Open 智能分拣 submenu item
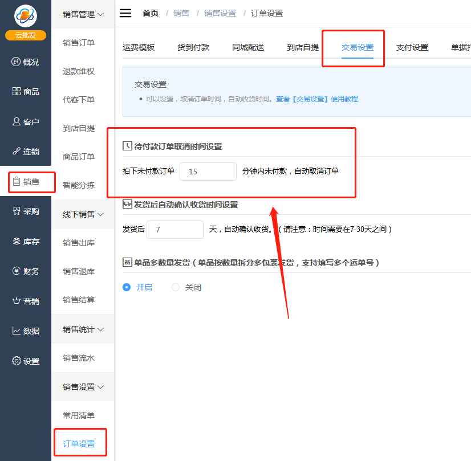 [79, 185]
